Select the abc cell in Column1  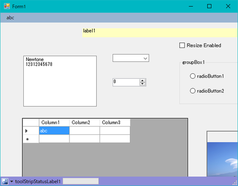tap(54, 130)
